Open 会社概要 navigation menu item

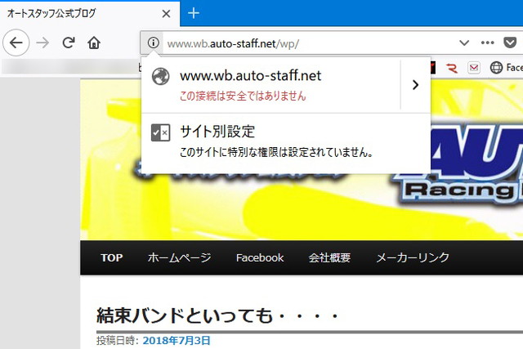329,257
